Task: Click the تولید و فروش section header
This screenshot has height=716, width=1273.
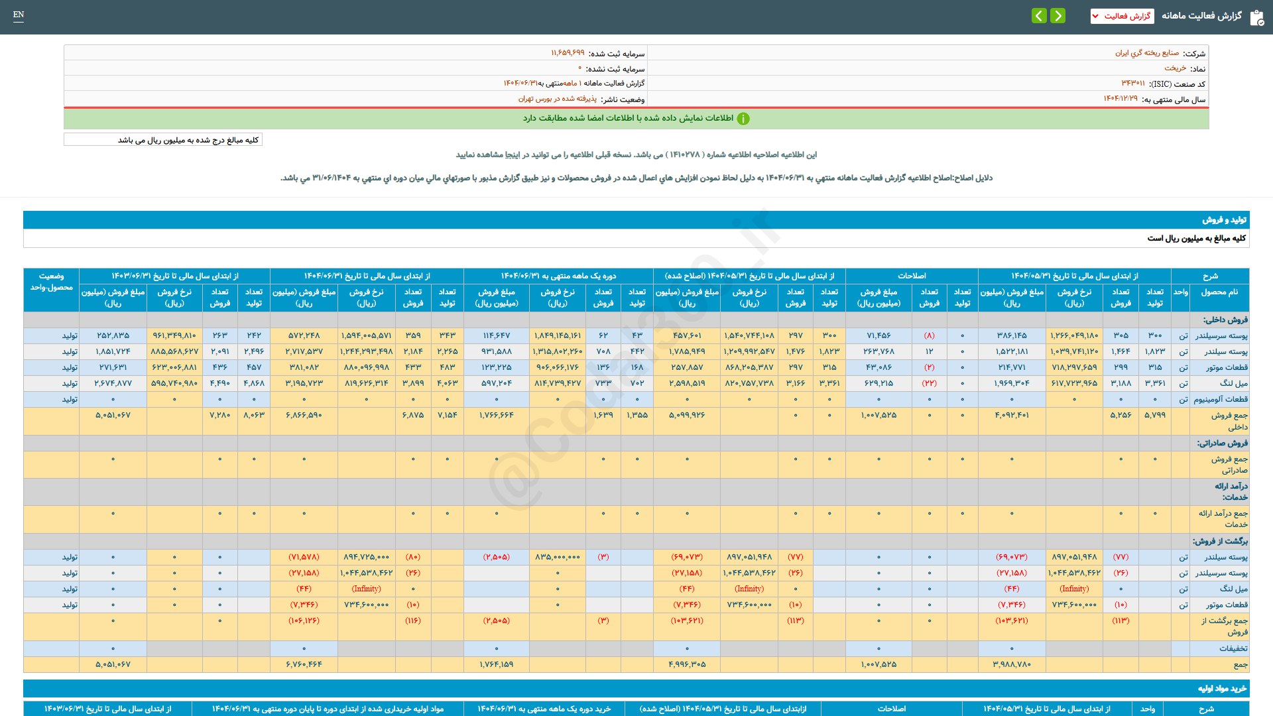Action: 1224,219
